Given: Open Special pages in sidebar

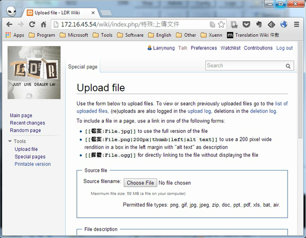Looking at the screenshot, I should (x=30, y=157).
